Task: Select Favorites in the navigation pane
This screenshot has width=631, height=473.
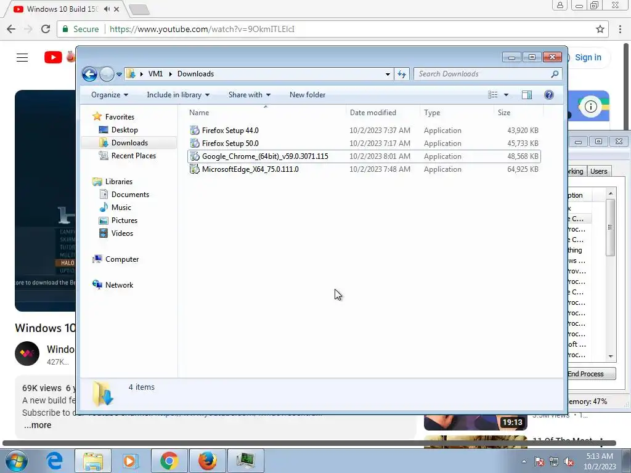Action: pos(120,116)
